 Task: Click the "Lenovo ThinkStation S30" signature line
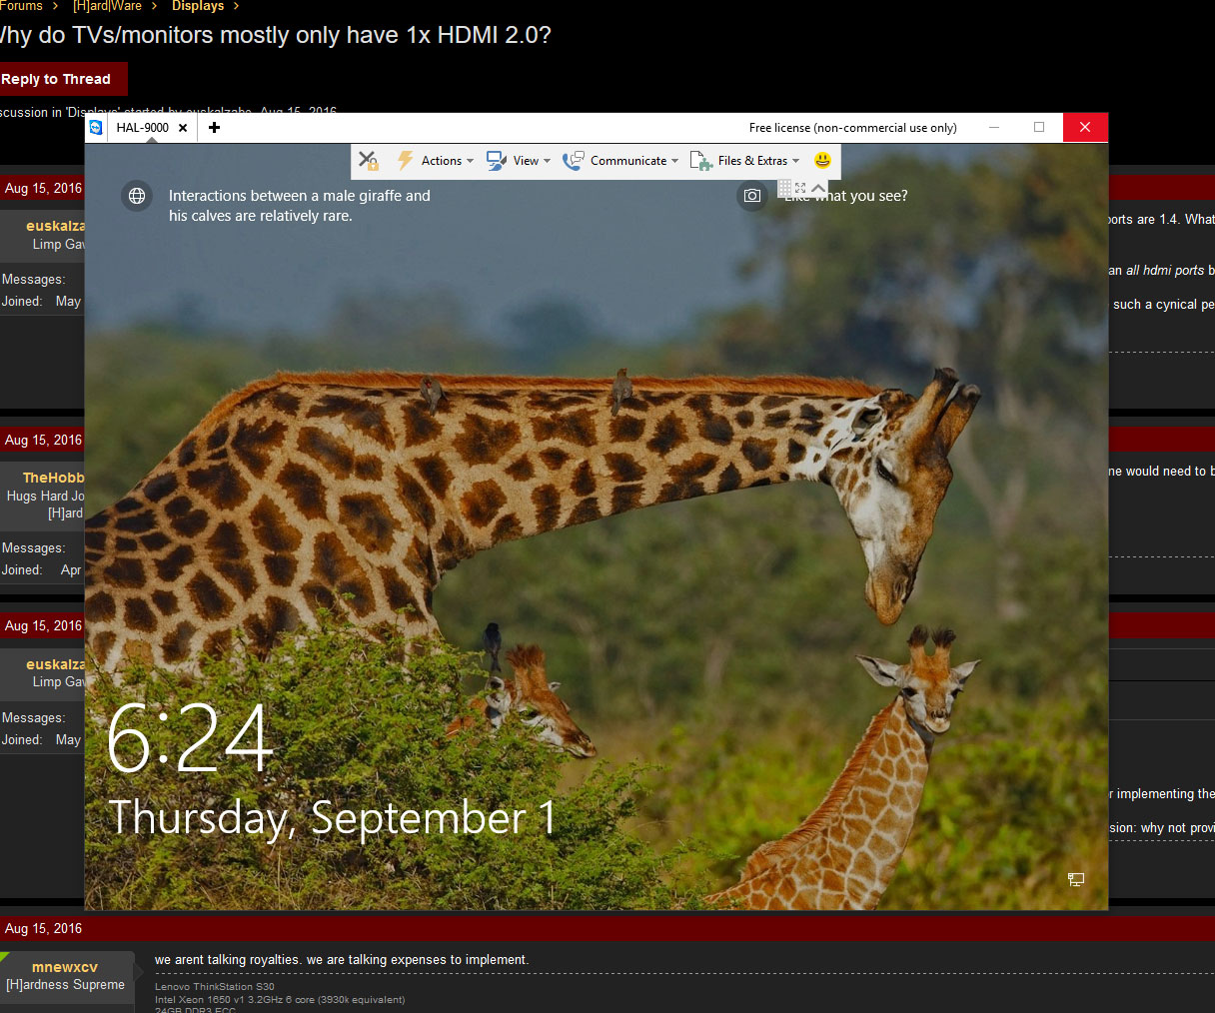point(215,987)
